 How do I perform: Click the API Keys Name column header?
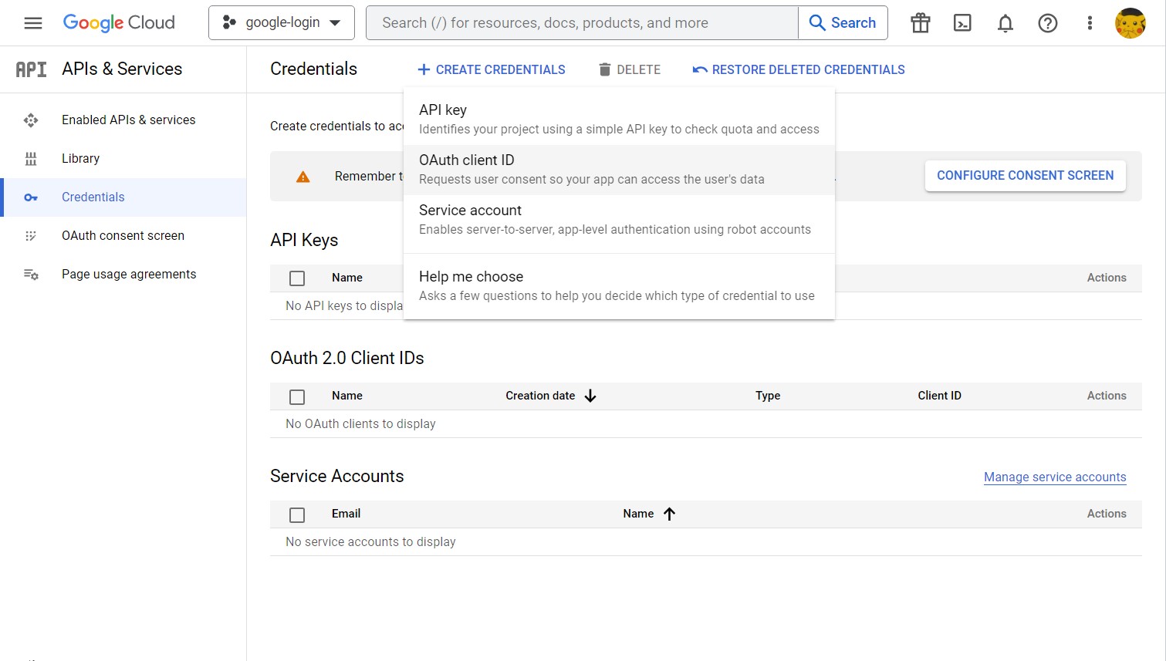pos(347,278)
